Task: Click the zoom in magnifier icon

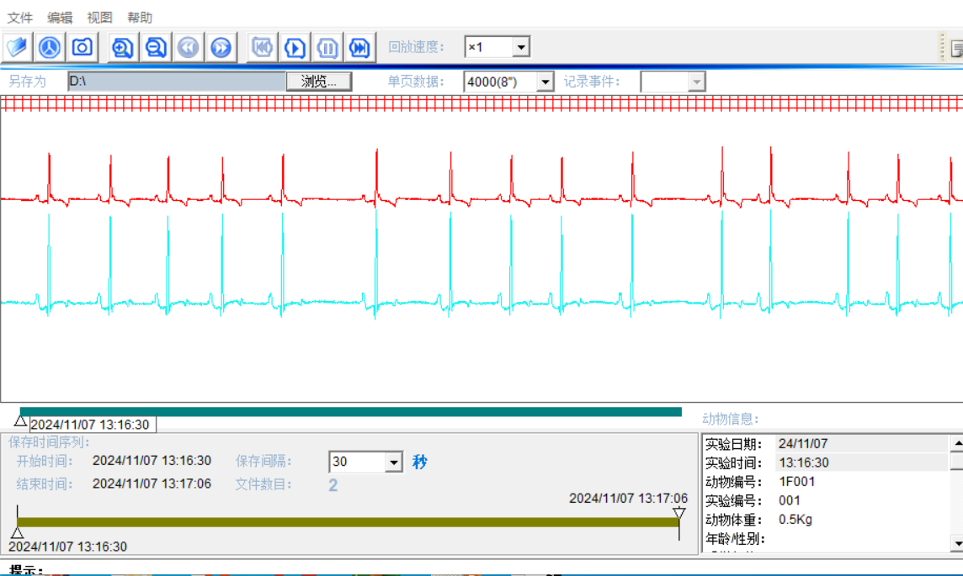Action: point(123,47)
